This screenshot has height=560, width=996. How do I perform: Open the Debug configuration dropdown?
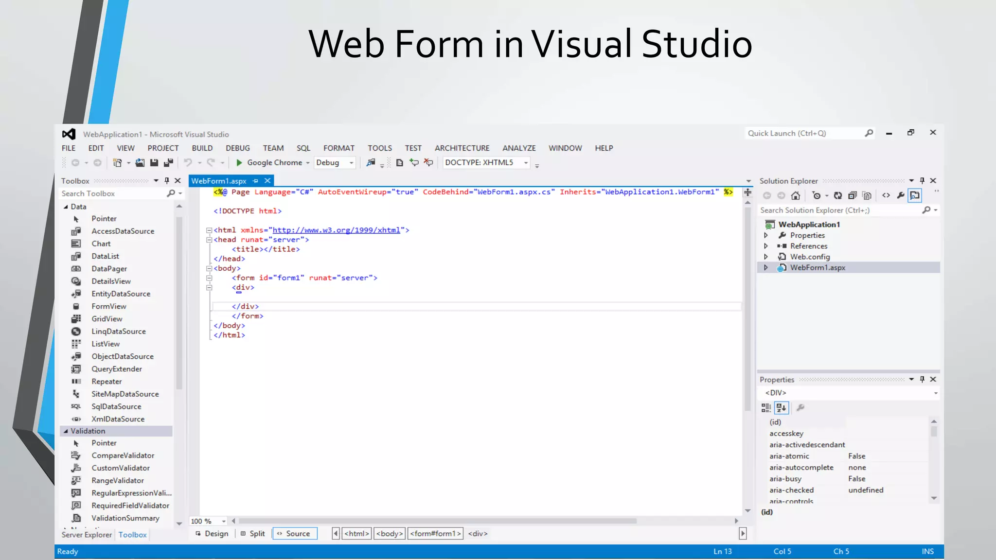[351, 163]
